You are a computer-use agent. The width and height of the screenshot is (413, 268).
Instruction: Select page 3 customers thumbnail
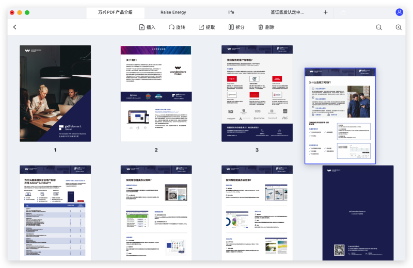coord(257,93)
